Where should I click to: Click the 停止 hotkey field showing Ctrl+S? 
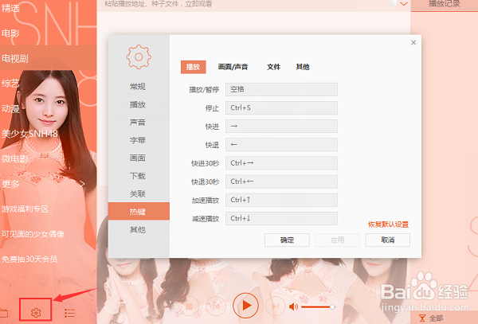click(281, 107)
